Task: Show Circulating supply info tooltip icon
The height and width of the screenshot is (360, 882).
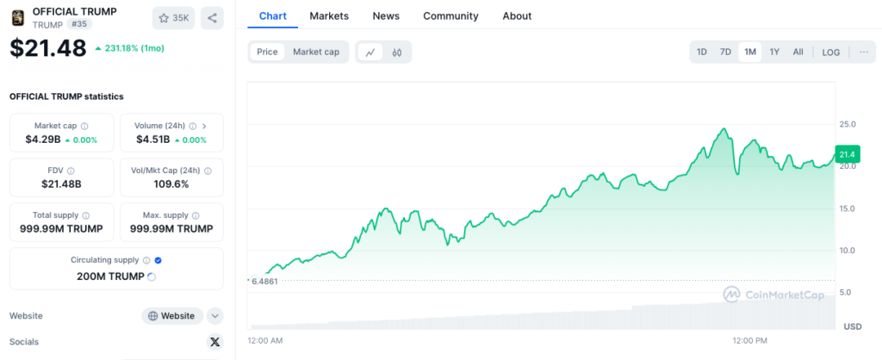Action: coord(146,260)
